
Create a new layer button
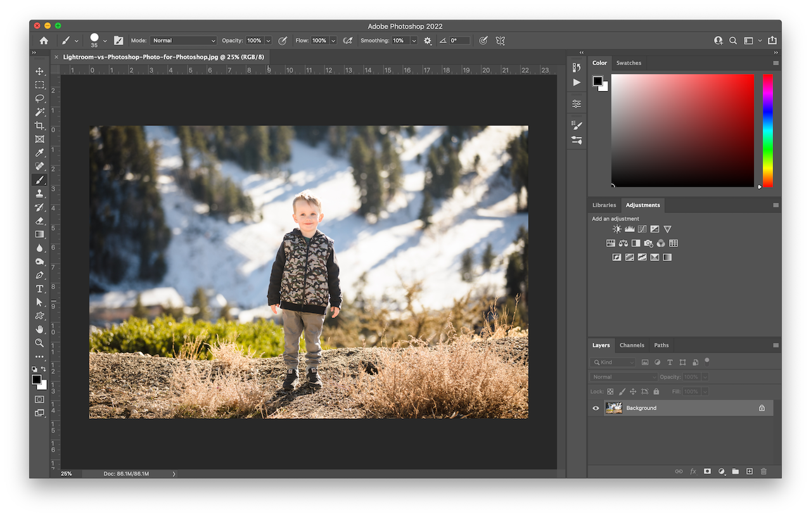coord(750,471)
